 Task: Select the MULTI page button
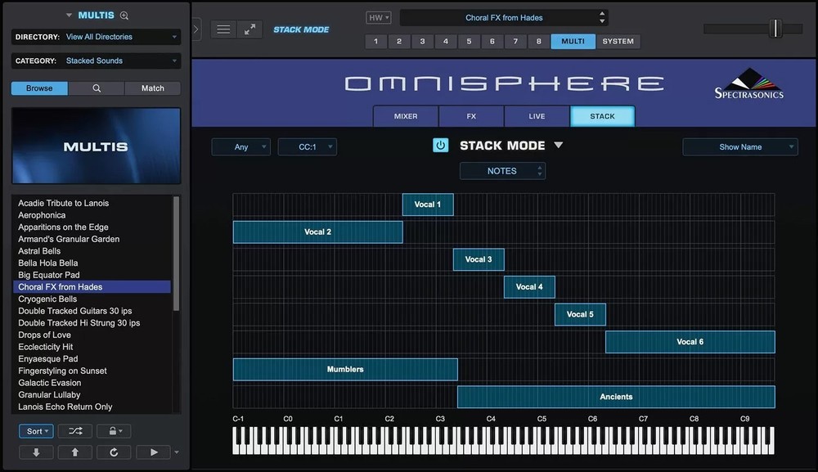(573, 41)
